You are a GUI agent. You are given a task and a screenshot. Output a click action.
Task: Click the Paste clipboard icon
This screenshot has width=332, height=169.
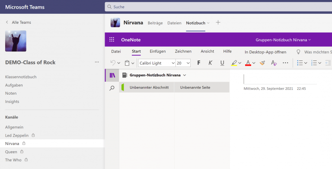click(127, 63)
